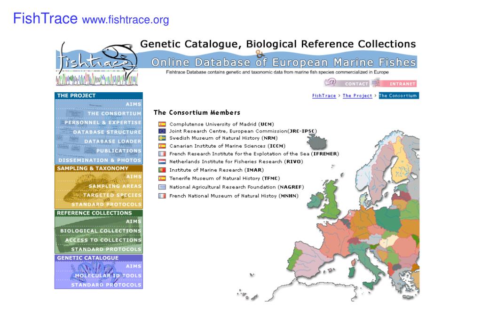481x333 pixels.
Task: Click Institute of Marine Research (IMAR) text
Action: pos(217,170)
